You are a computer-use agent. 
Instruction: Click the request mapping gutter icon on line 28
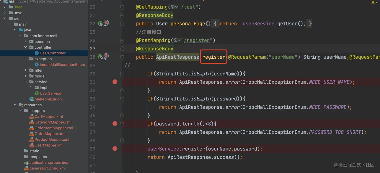(106, 57)
